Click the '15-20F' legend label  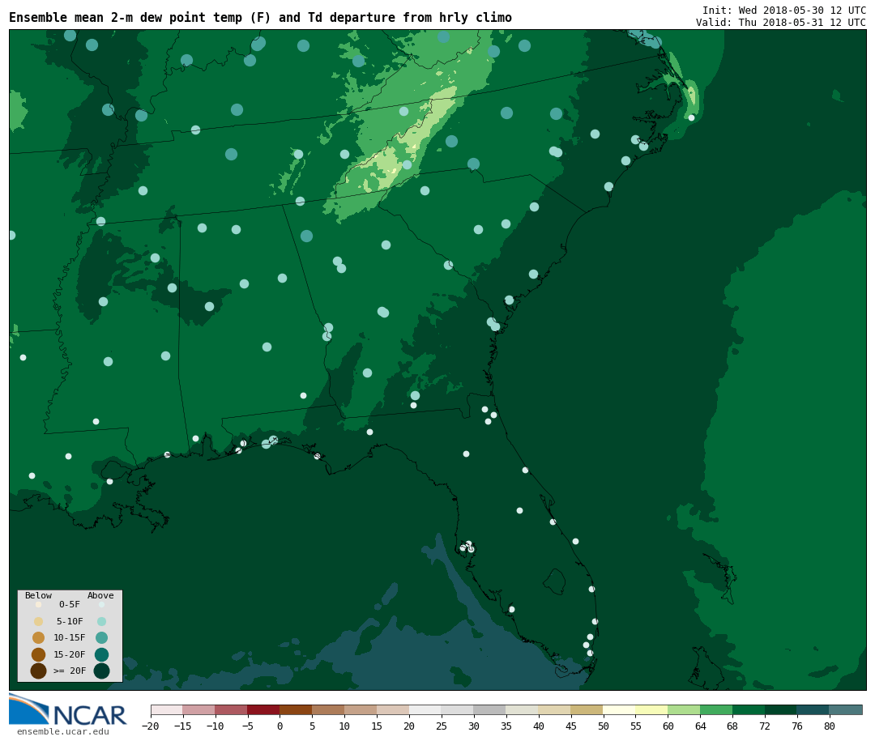point(70,654)
